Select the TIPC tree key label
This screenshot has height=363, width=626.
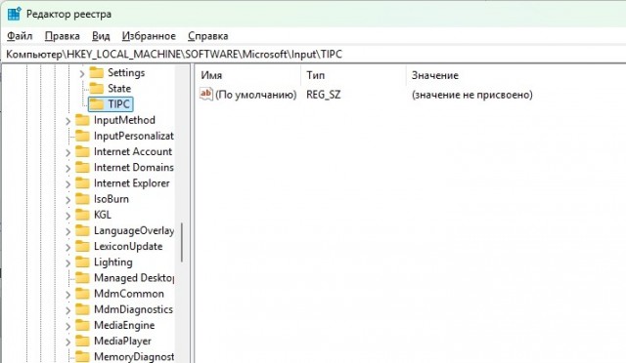click(119, 104)
